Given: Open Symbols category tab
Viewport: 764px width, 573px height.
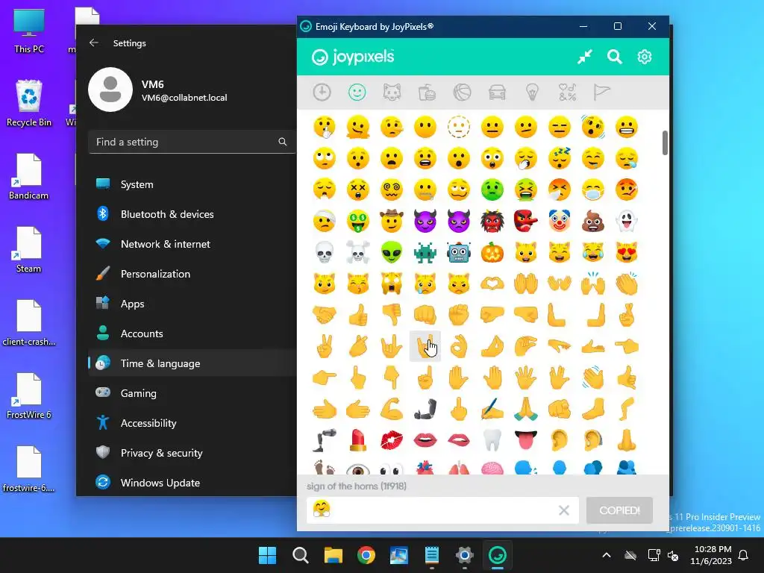Looking at the screenshot, I should 567,92.
